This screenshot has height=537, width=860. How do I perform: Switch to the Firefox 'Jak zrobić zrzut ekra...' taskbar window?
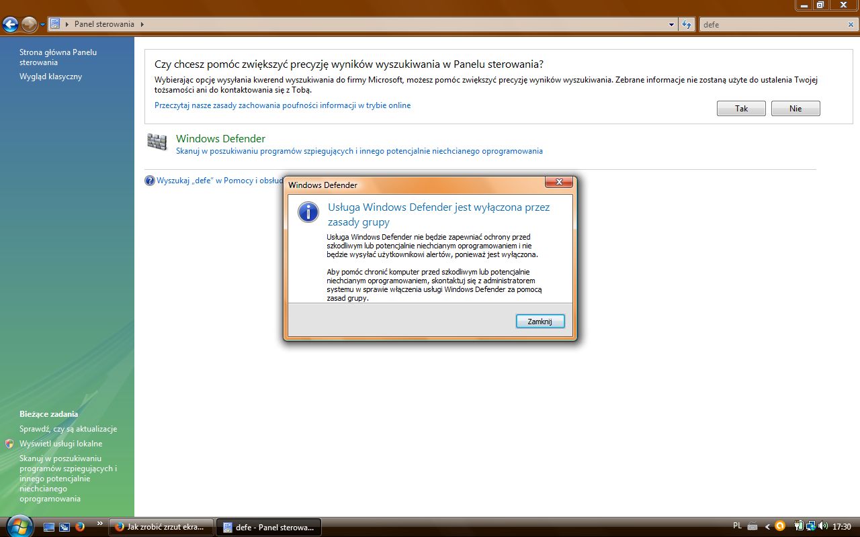coord(161,527)
